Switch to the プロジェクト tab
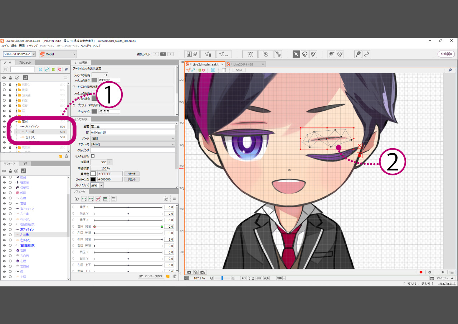This screenshot has height=324, width=458. click(25, 63)
